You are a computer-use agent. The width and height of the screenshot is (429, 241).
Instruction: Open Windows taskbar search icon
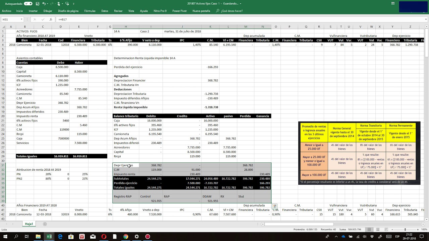16,237
